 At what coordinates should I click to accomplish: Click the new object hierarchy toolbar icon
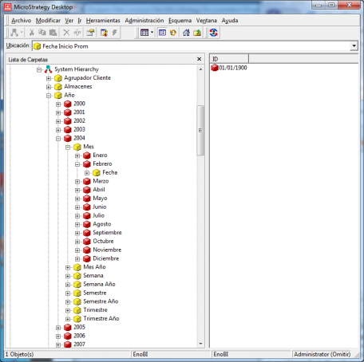click(14, 33)
